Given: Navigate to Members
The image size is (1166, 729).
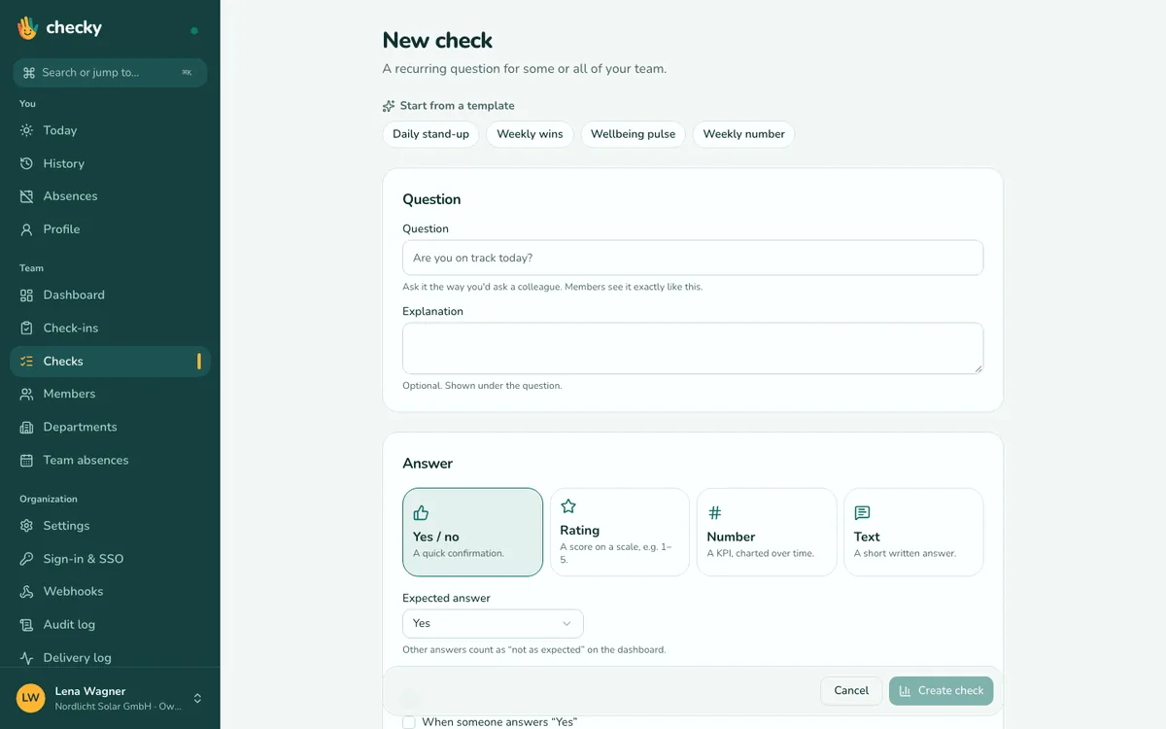Looking at the screenshot, I should point(110,394).
